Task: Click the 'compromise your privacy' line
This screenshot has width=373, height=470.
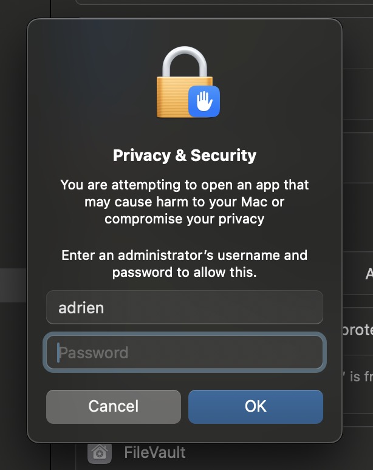Action: 185,219
